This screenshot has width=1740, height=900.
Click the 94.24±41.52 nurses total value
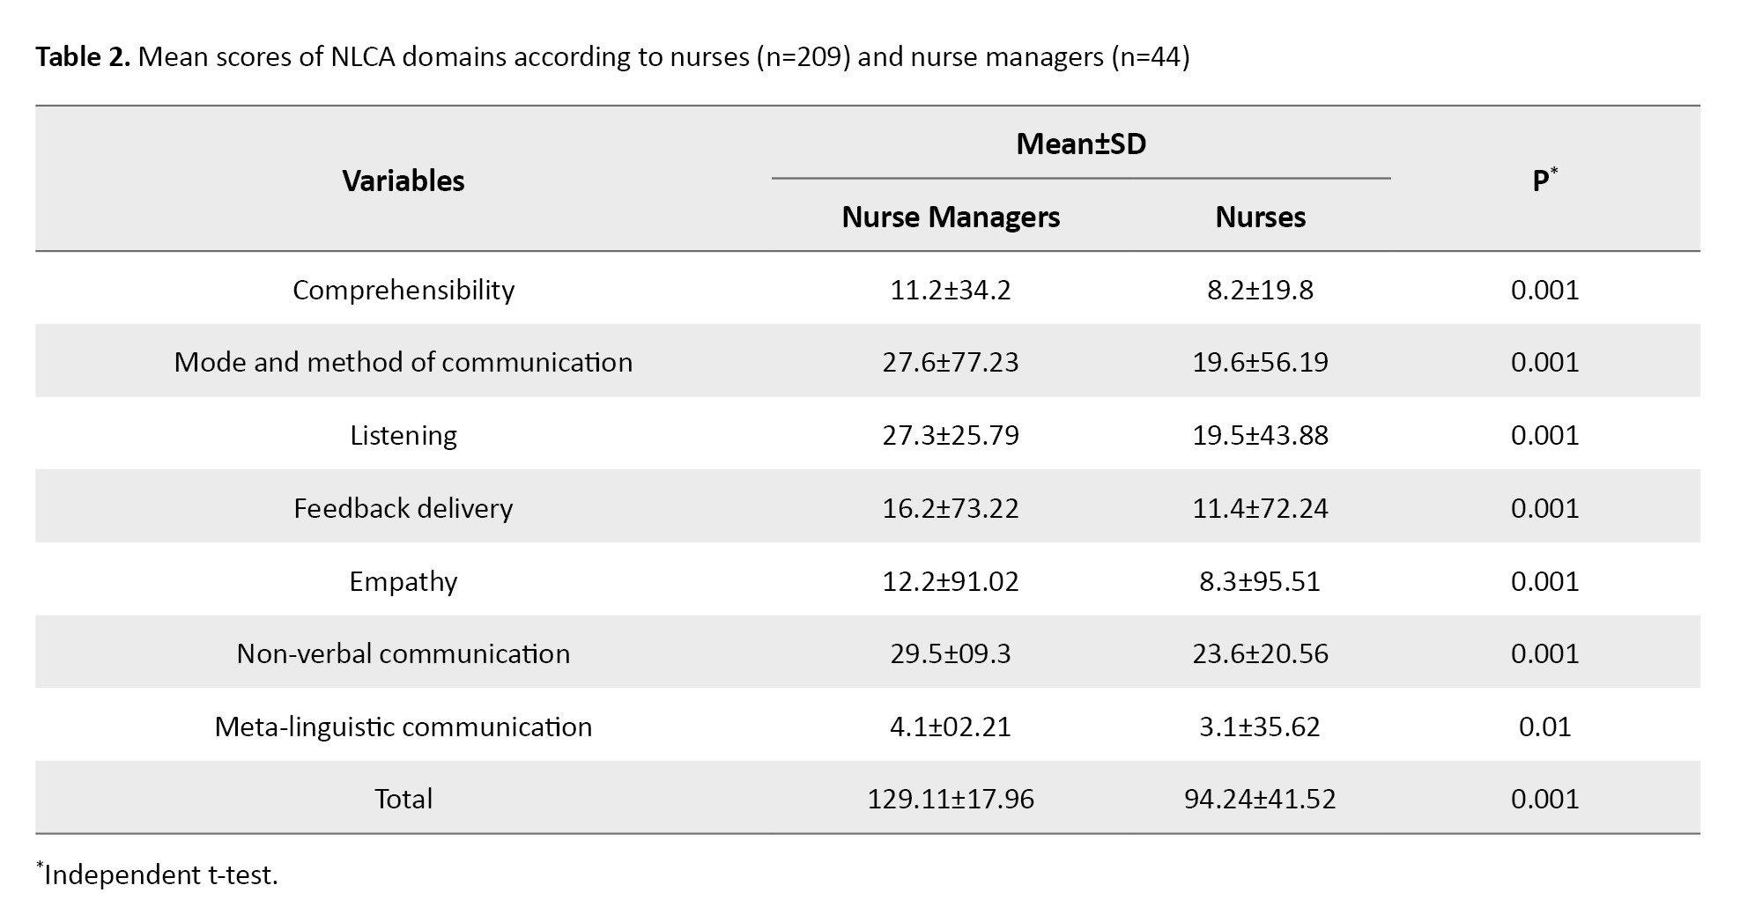pos(1260,799)
